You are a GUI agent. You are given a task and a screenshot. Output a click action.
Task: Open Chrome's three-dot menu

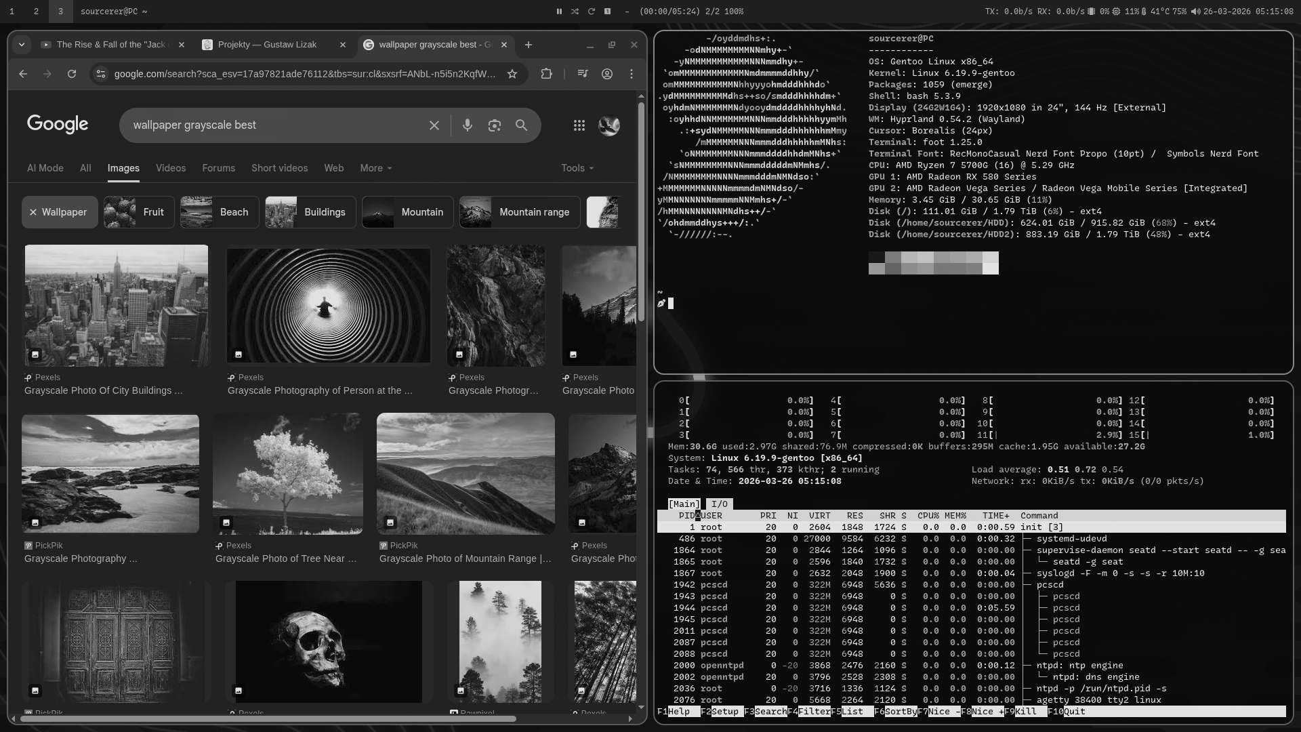tap(632, 74)
